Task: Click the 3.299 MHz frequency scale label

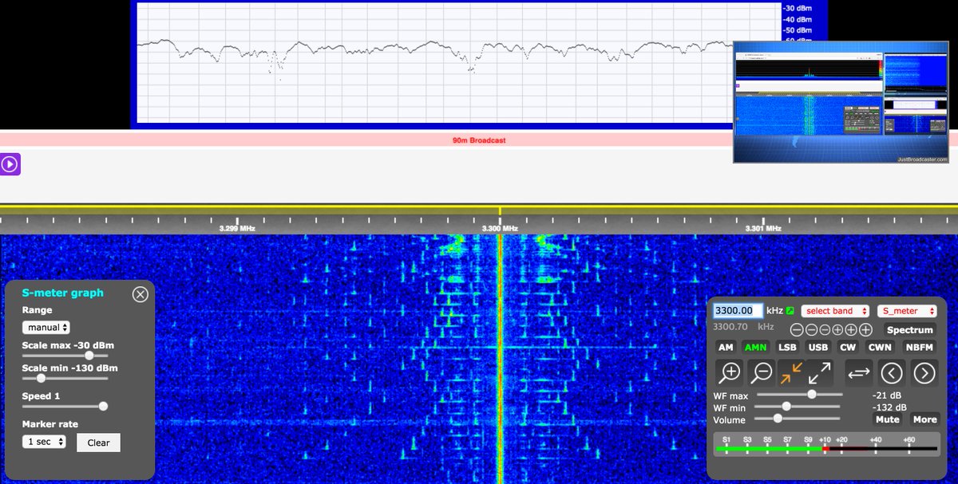Action: click(x=237, y=228)
